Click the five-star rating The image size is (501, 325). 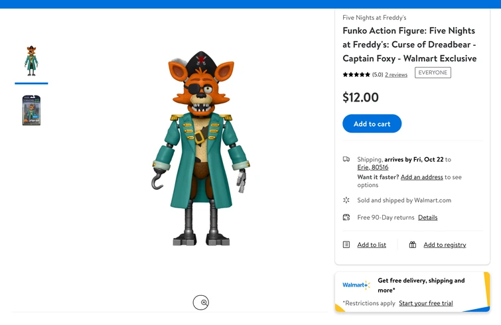click(x=356, y=74)
